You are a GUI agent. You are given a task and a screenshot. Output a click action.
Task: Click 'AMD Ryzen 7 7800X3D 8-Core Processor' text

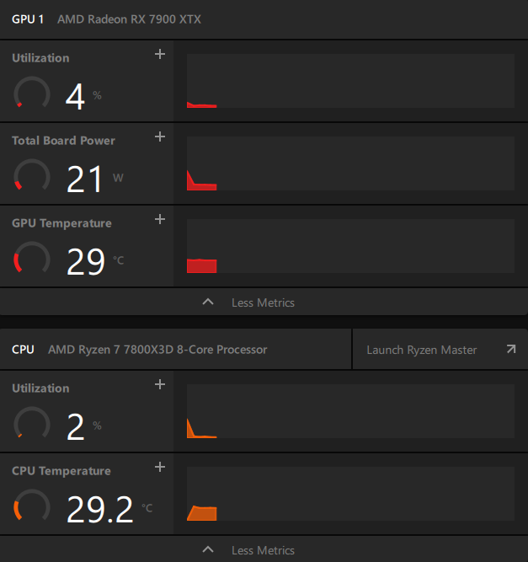click(157, 350)
